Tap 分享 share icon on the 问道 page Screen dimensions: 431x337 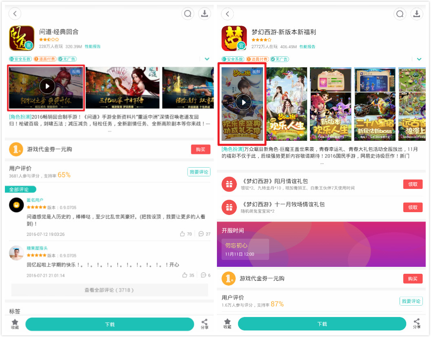tap(204, 324)
